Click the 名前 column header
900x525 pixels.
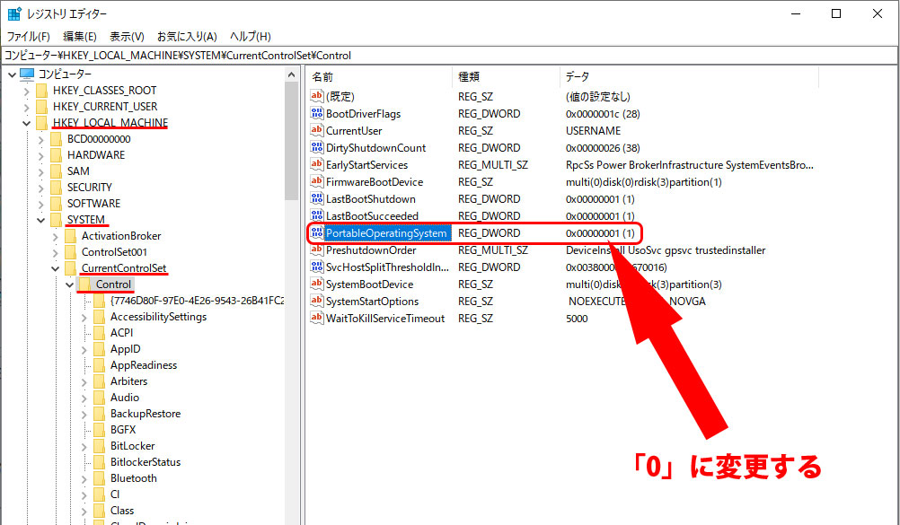pos(379,76)
